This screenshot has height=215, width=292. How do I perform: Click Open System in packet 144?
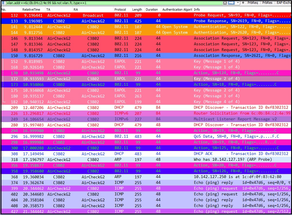pyautogui.click(x=175, y=33)
